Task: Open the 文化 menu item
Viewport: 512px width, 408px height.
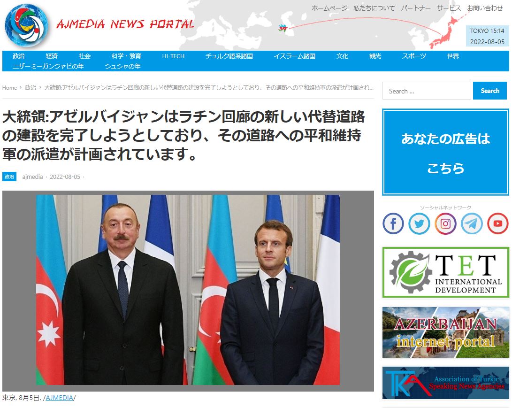Action: point(342,56)
